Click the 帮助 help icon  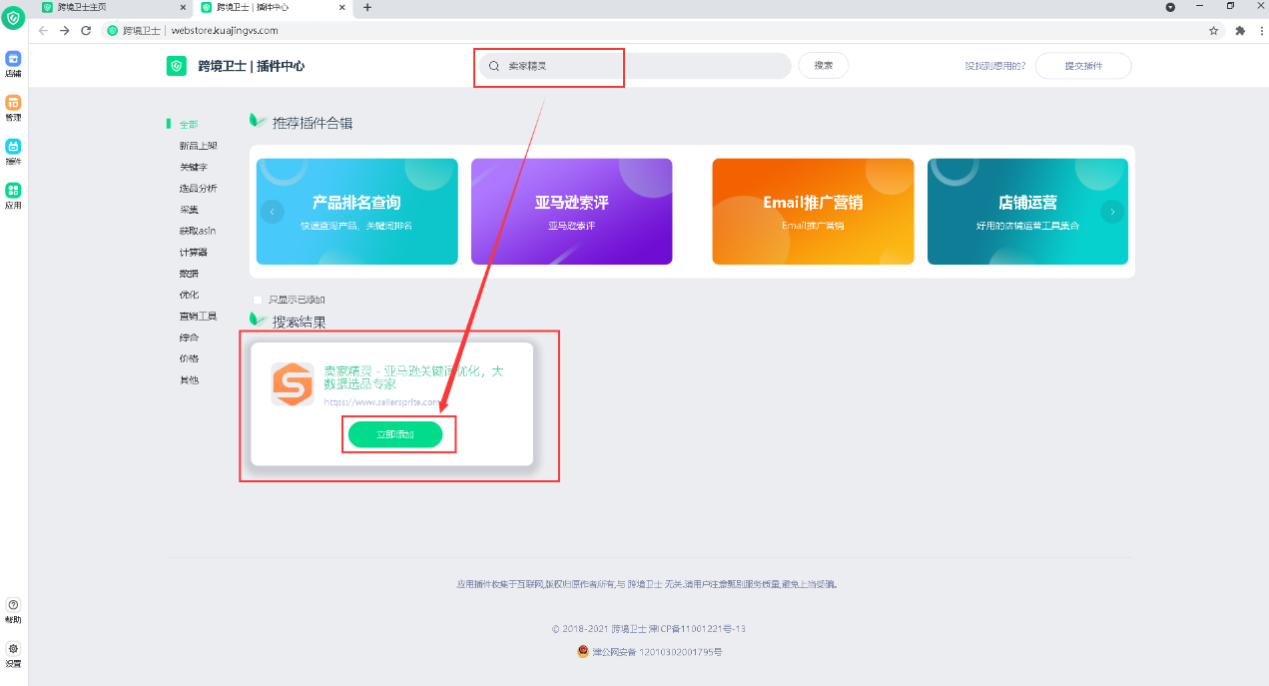point(13,607)
